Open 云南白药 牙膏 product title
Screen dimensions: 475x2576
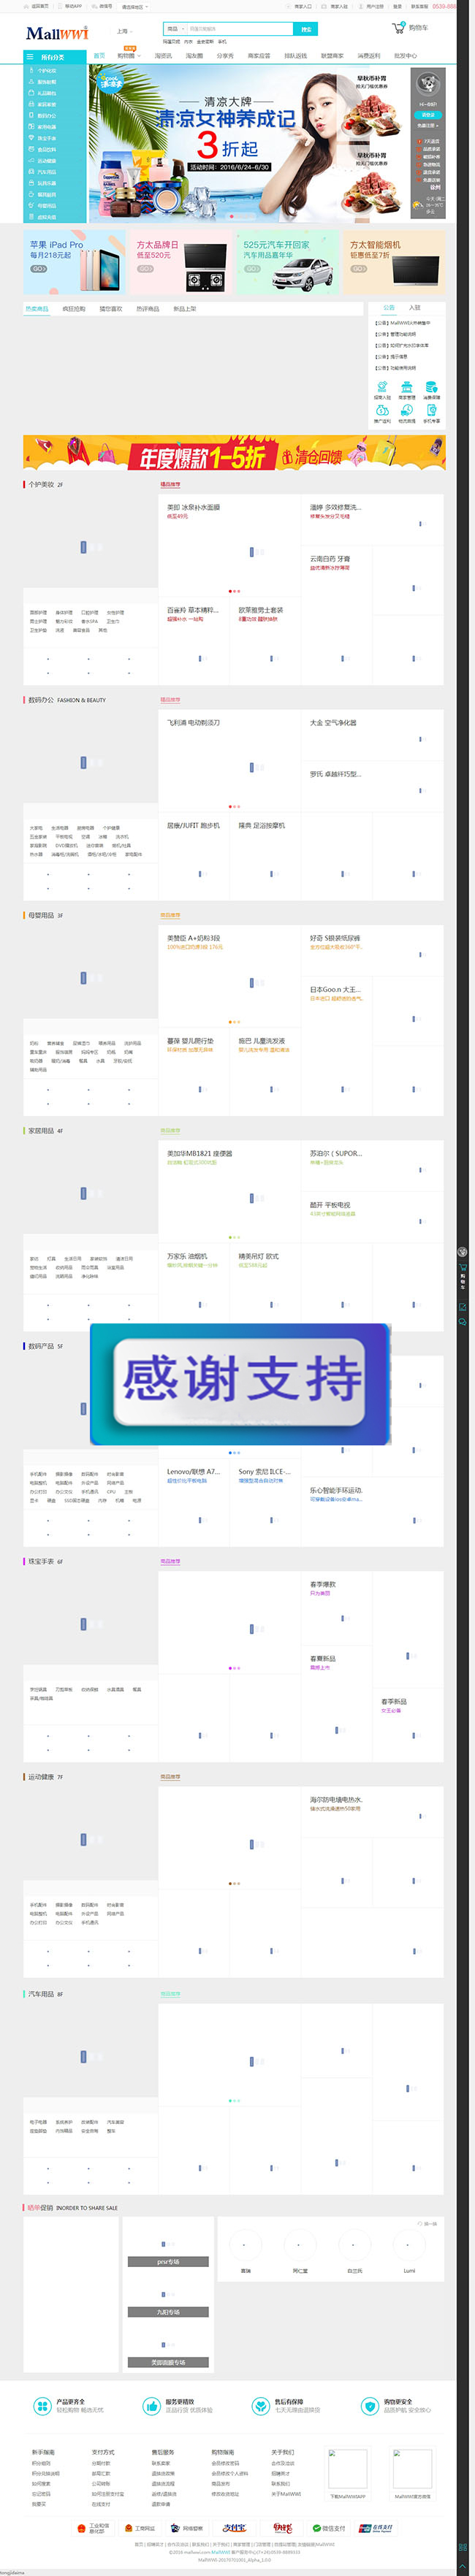(330, 559)
